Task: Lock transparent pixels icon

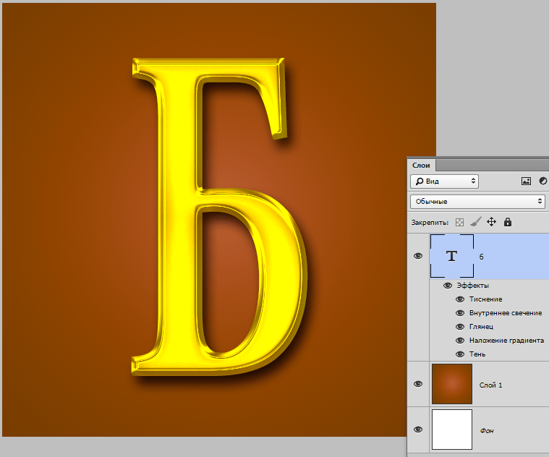Action: click(x=459, y=222)
